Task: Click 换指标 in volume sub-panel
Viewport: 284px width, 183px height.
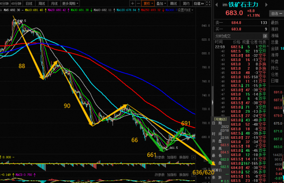Action: coord(184,157)
